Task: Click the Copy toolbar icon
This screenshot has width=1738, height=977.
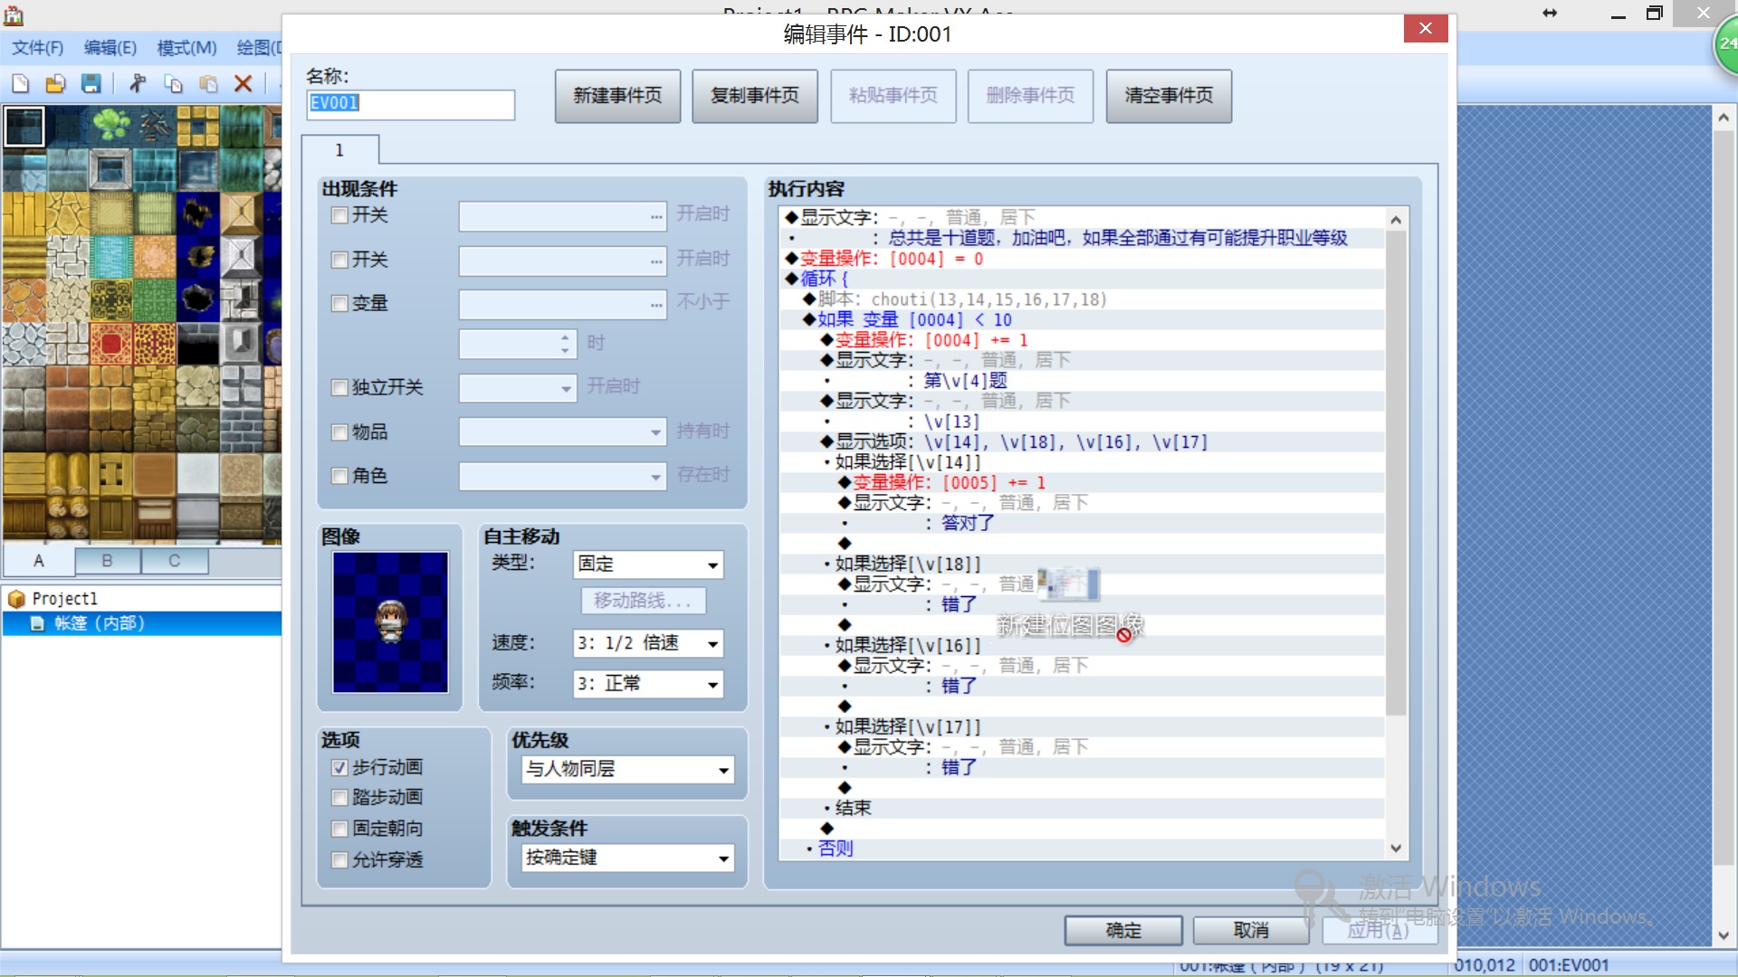Action: click(173, 84)
